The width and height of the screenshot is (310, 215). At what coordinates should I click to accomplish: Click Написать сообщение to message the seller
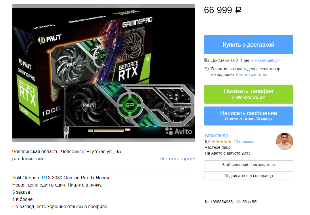click(x=248, y=116)
